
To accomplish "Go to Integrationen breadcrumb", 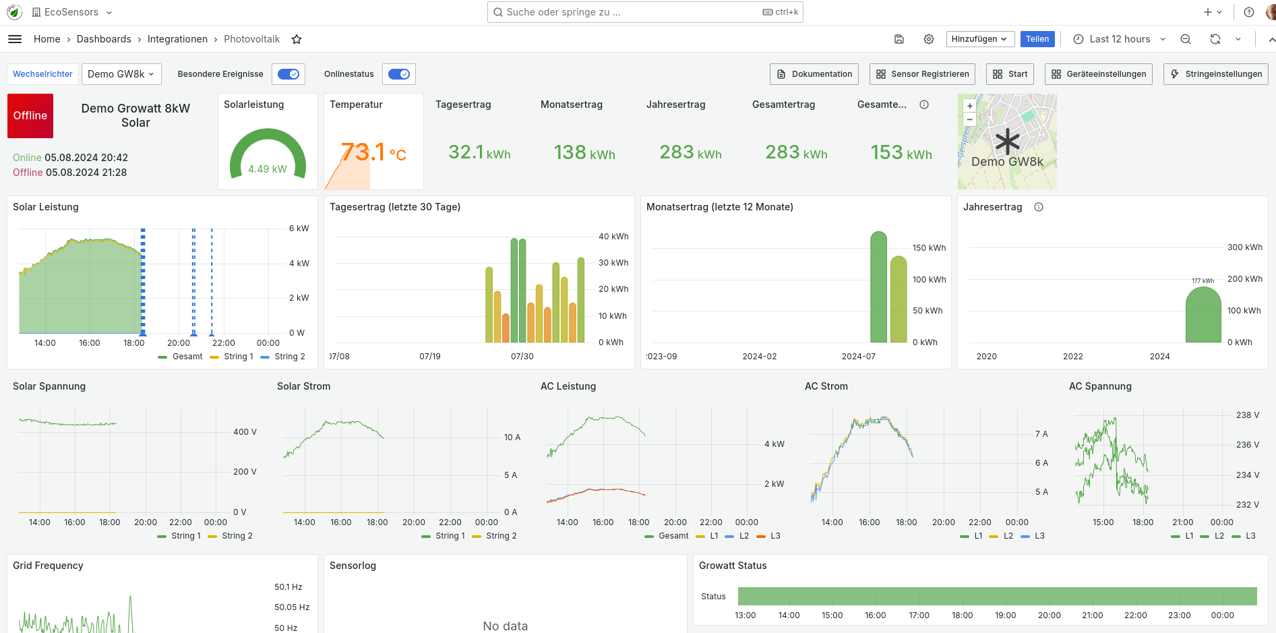I will click(177, 39).
